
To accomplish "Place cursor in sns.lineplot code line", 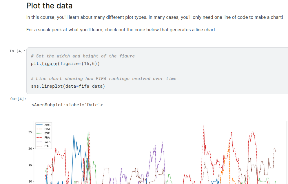I will pyautogui.click(x=68, y=86).
